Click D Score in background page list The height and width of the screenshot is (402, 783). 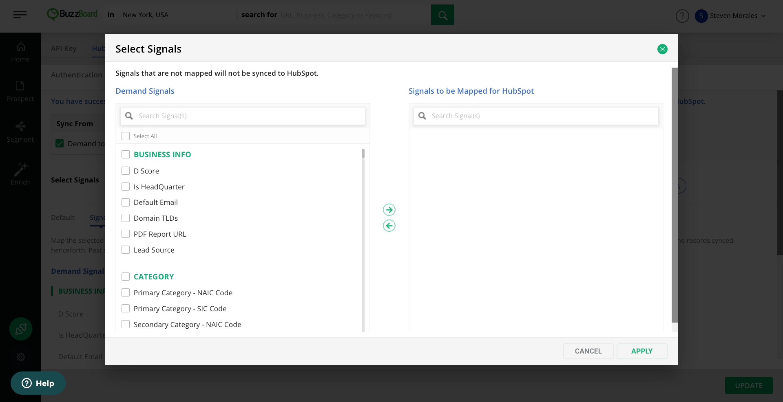tap(71, 314)
